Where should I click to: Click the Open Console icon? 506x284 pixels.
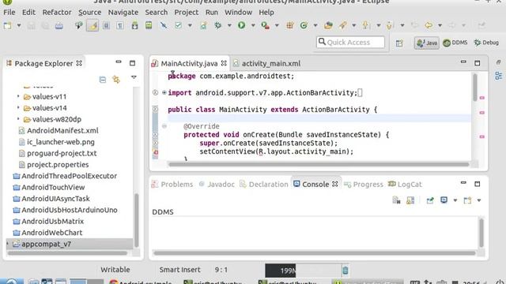click(x=467, y=200)
